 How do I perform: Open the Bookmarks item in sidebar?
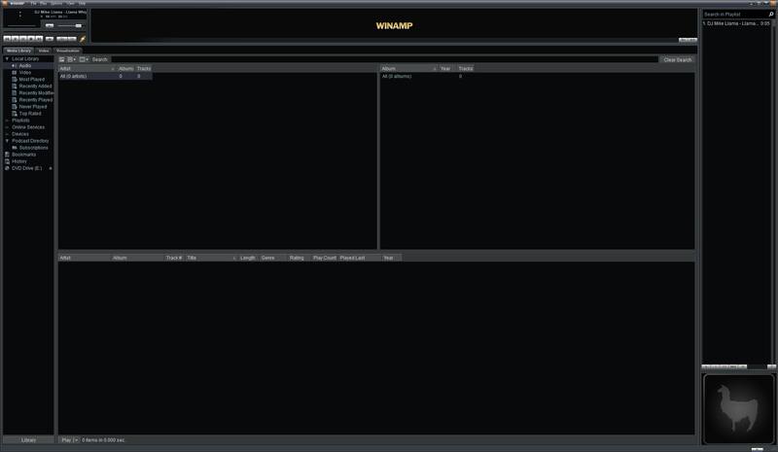pos(23,155)
